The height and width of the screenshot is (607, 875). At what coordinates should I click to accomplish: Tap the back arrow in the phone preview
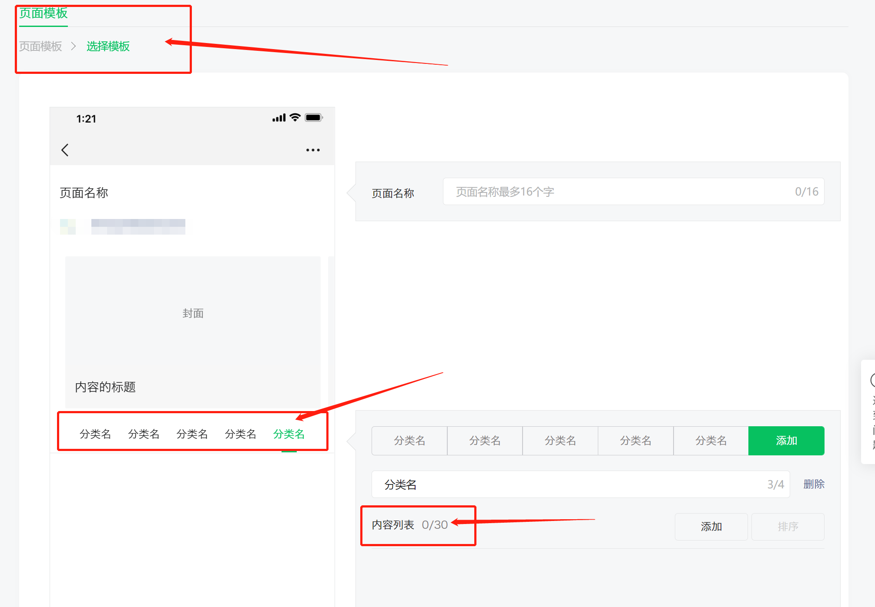(x=65, y=149)
